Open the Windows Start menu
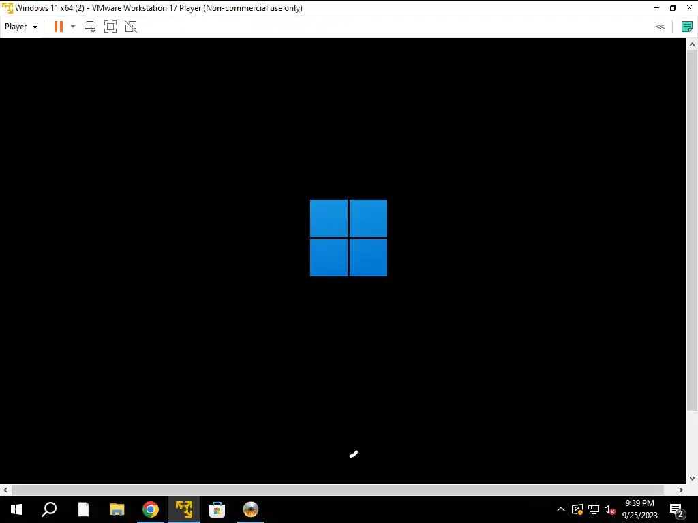This screenshot has height=523, width=698. (16, 509)
